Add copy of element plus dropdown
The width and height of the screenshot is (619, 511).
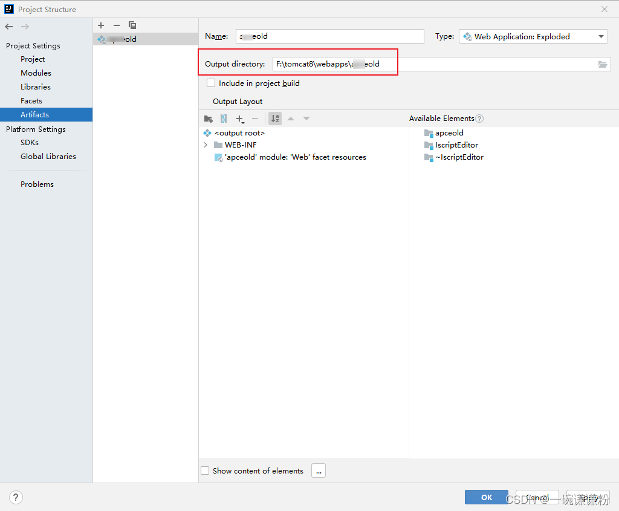coord(240,119)
